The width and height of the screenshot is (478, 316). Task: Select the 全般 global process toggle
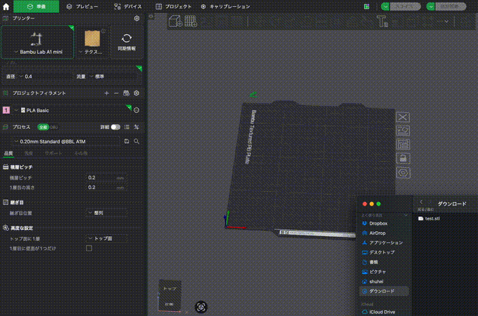(x=42, y=127)
